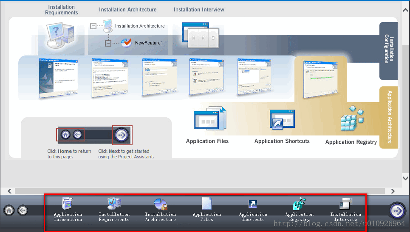Click the Back arrow in bottom bar

23,210
